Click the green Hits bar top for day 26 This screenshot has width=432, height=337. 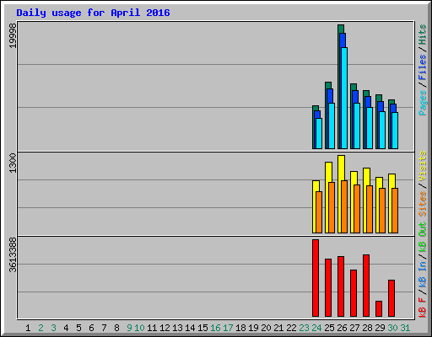(x=341, y=29)
